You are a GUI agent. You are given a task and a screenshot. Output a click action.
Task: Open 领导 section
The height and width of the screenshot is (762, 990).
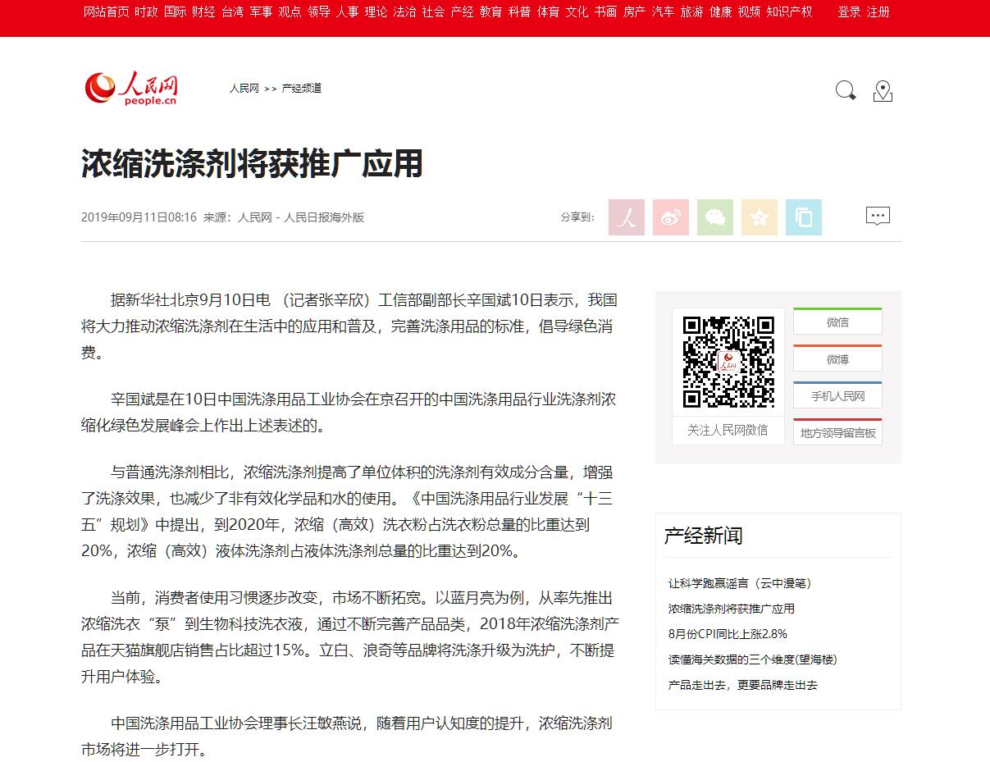tap(319, 12)
